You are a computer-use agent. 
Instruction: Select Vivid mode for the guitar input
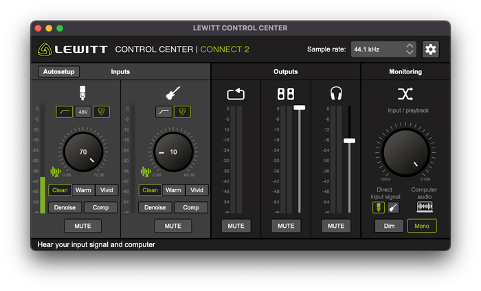(197, 190)
